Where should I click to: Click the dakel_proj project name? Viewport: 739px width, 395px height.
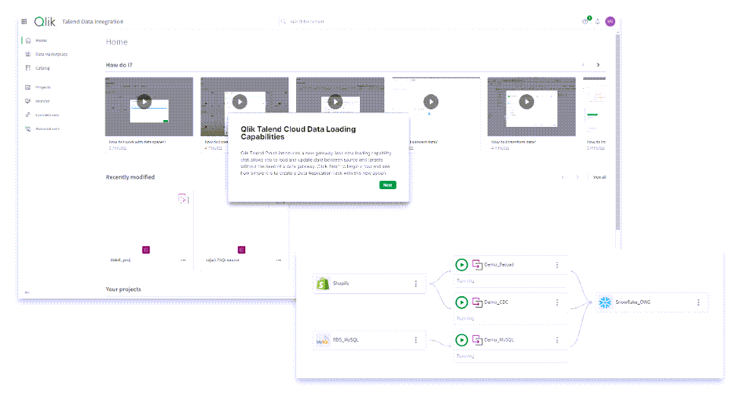pos(120,261)
